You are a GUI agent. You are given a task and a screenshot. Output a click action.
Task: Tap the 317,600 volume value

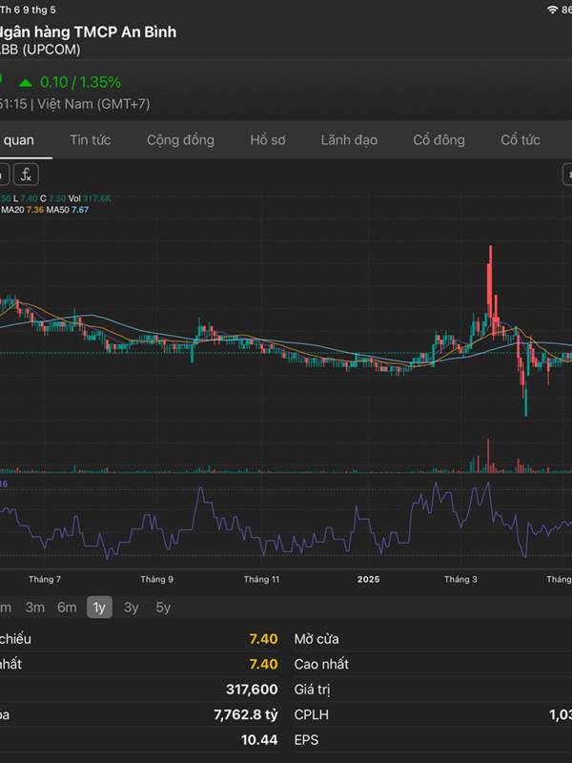(252, 690)
